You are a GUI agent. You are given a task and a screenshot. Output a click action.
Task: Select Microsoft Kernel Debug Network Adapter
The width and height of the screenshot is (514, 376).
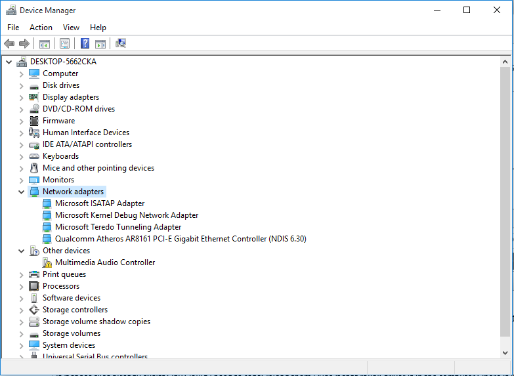click(127, 215)
